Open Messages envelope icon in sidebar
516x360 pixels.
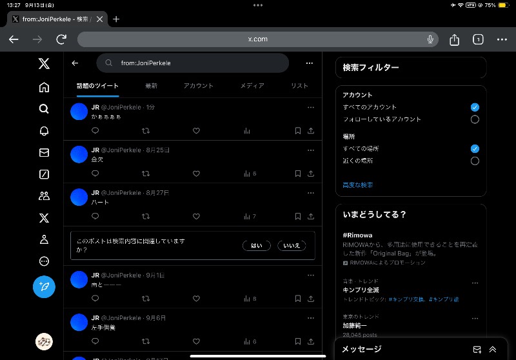point(44,153)
